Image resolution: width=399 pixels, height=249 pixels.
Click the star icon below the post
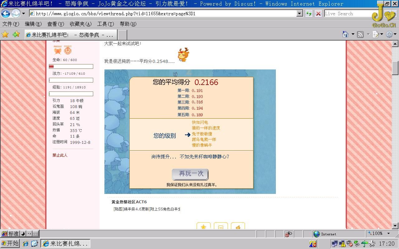pos(204,227)
